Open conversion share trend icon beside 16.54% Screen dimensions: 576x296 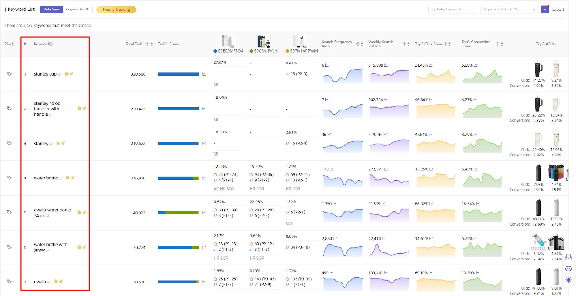[478, 204]
